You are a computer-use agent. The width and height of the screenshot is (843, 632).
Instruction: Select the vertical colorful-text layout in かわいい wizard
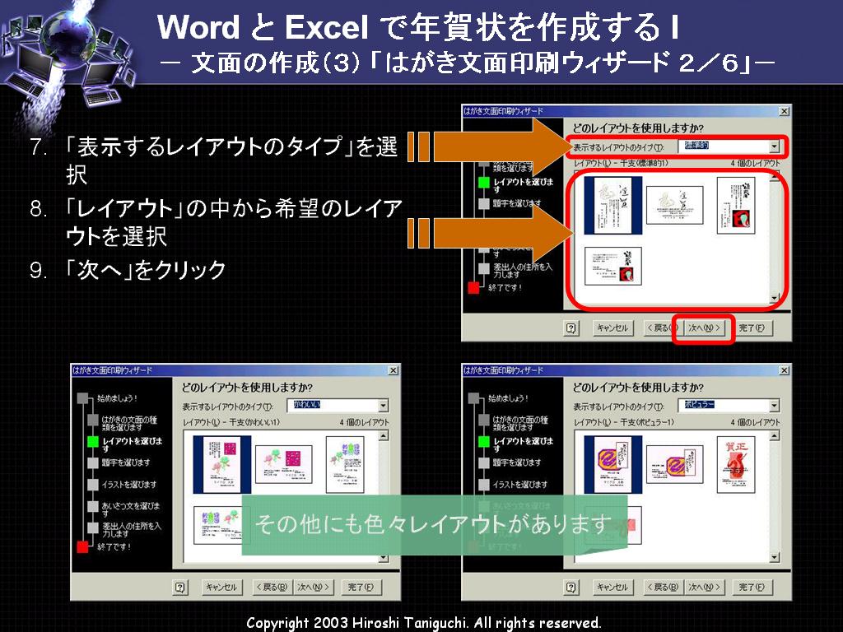point(345,465)
